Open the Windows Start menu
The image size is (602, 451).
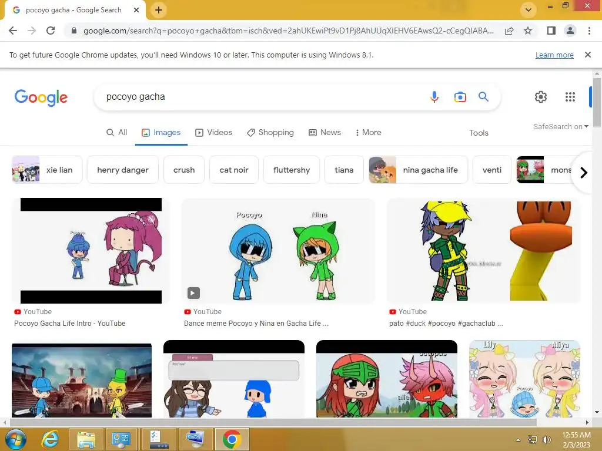(16, 439)
